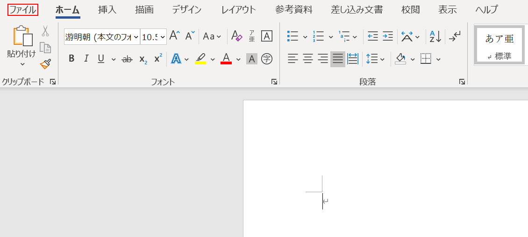Expand the line spacing dropdown
Screen dimensions: 528x237
coord(383,59)
